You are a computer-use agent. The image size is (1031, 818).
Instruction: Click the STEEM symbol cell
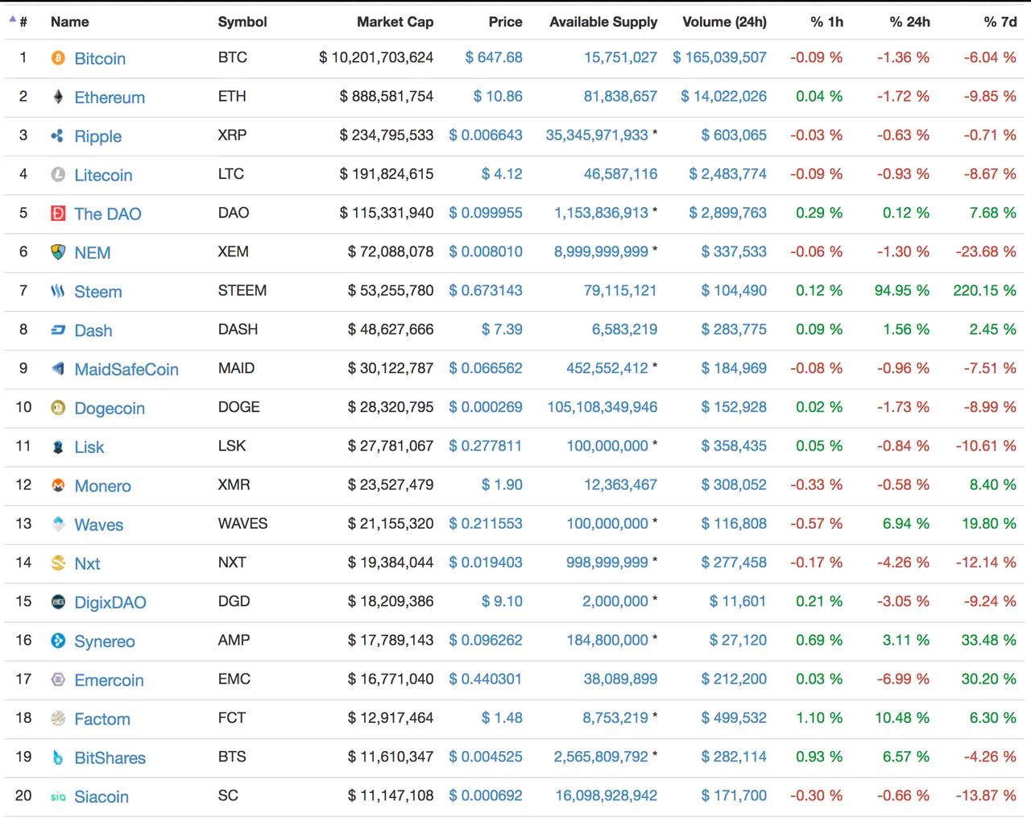coord(242,290)
